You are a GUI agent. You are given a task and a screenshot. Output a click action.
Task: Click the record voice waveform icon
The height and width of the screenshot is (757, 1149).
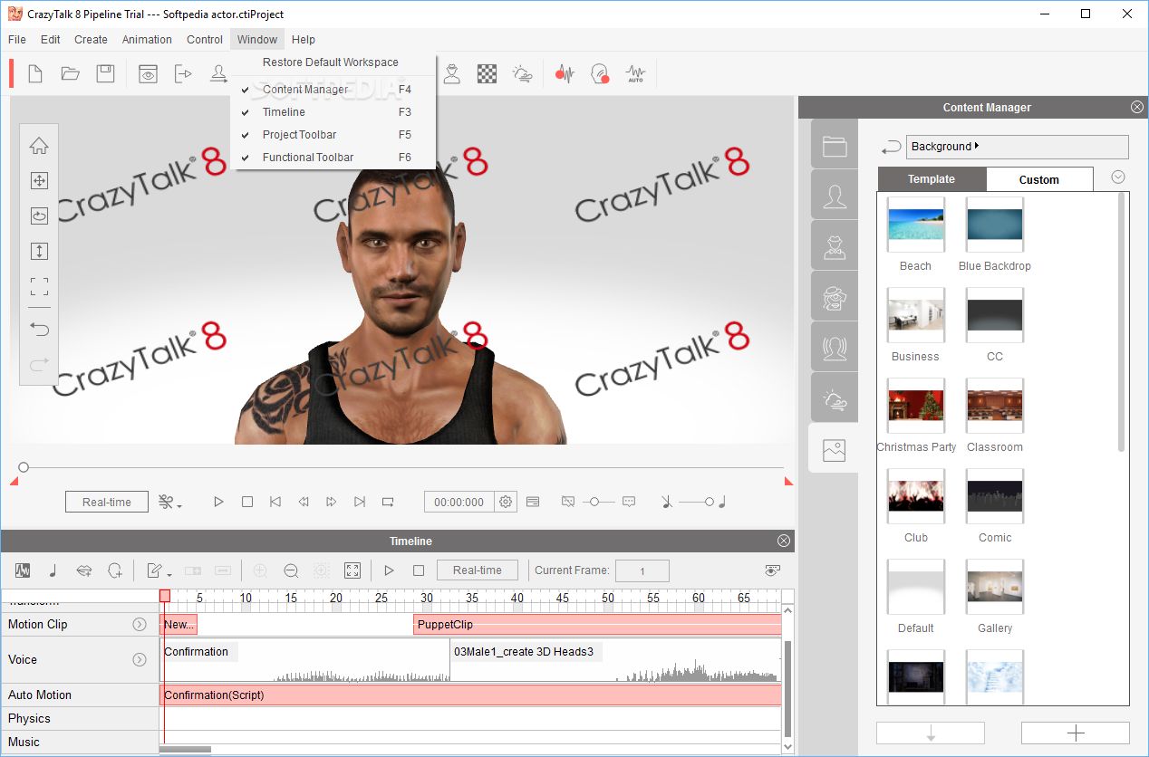click(565, 74)
